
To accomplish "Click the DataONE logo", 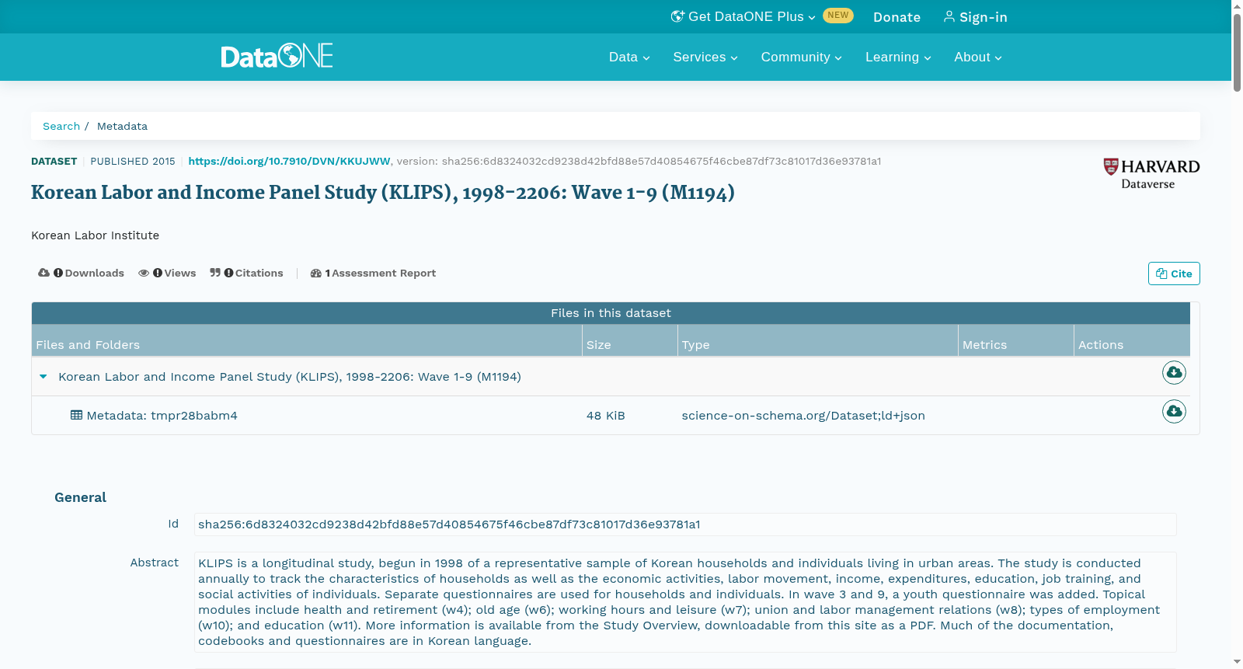I will click(277, 56).
